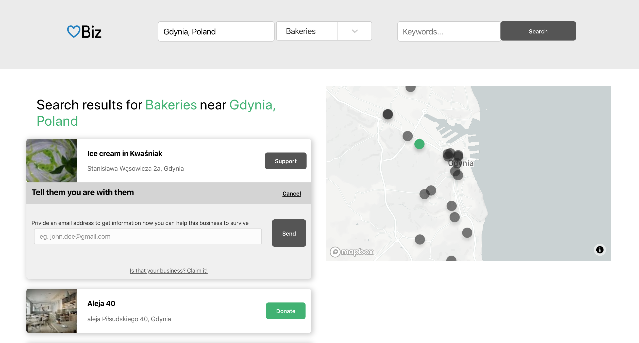Open the Aleja 40 restaurant thumbnail
This screenshot has width=639, height=343.
click(52, 311)
